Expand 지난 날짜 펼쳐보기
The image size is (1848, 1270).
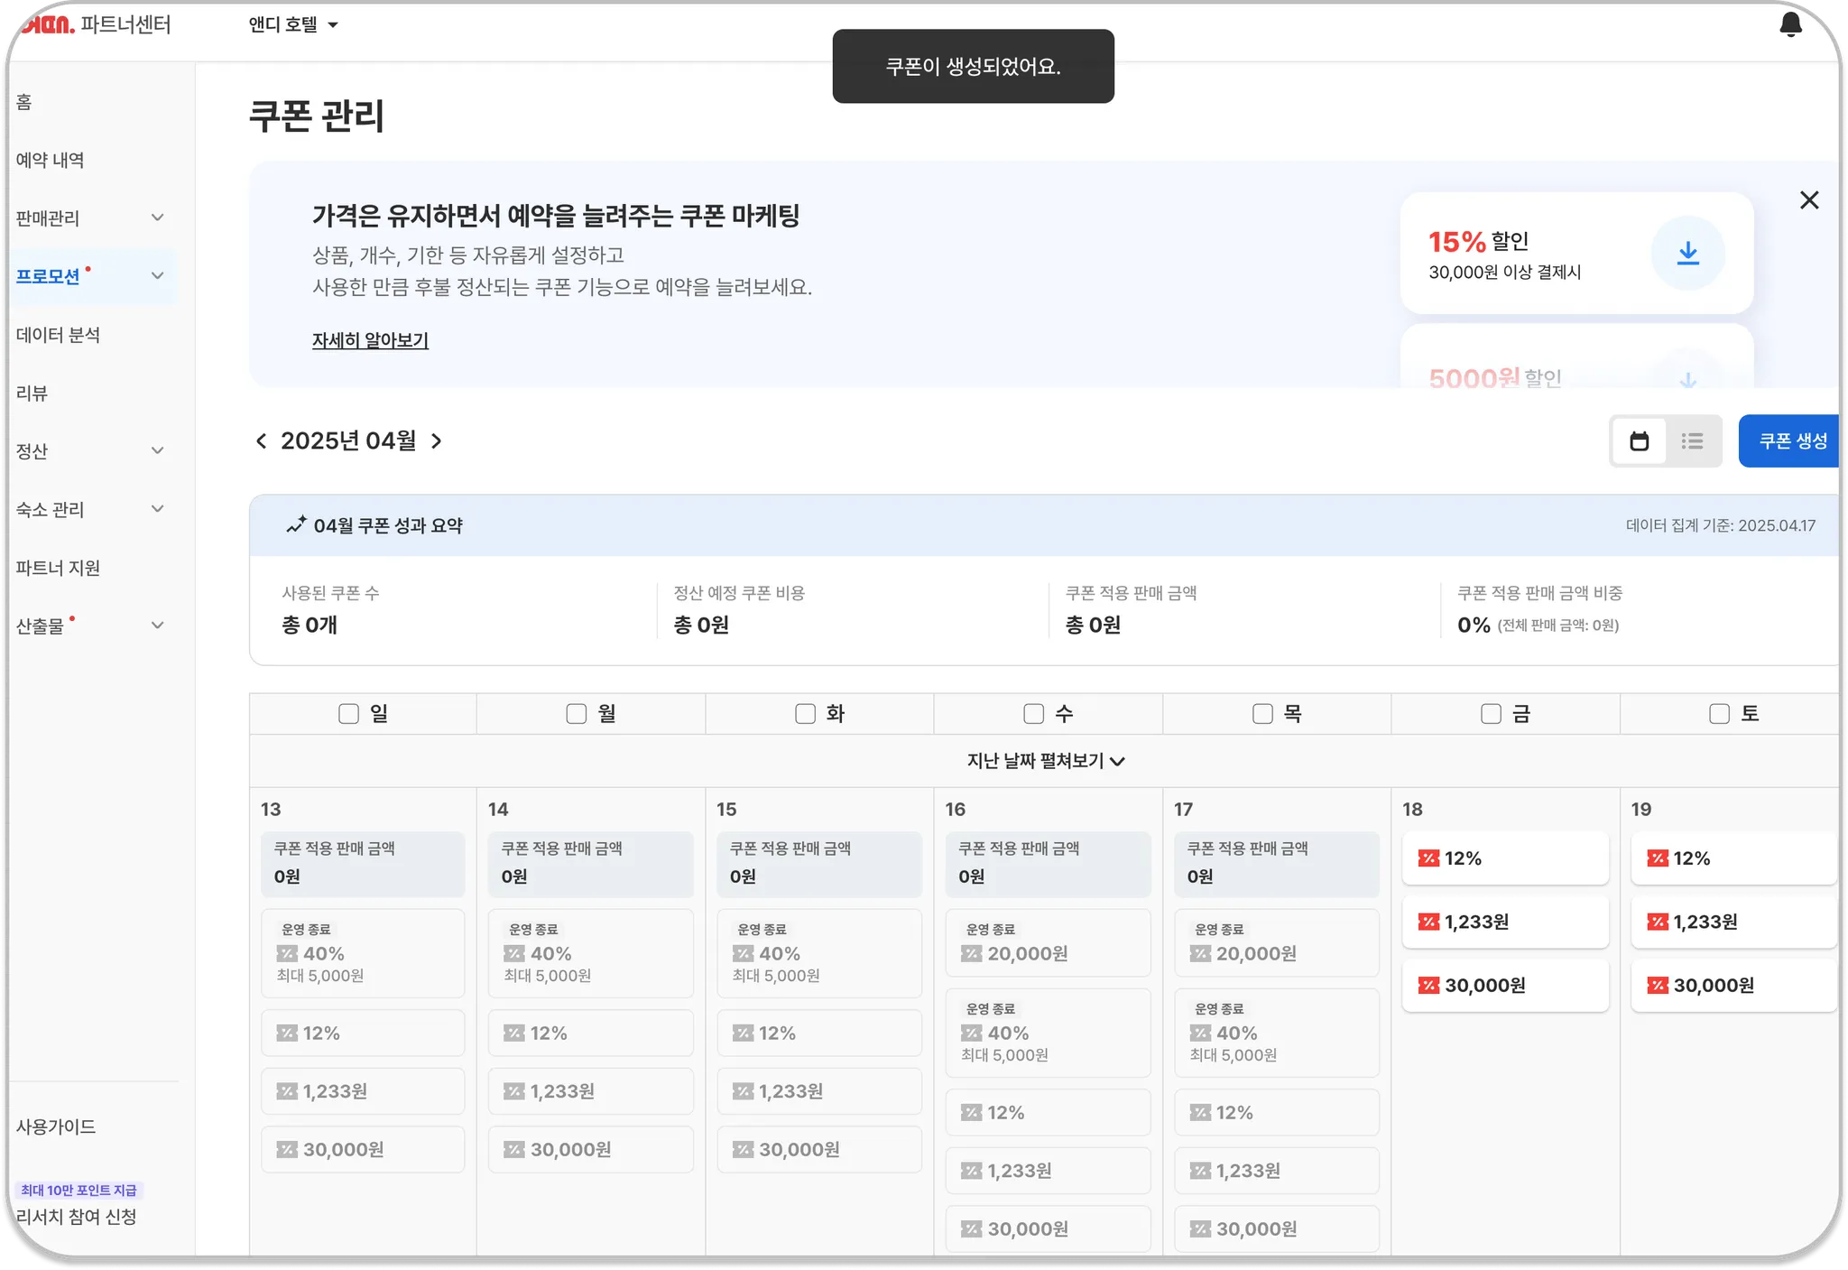click(x=1045, y=761)
